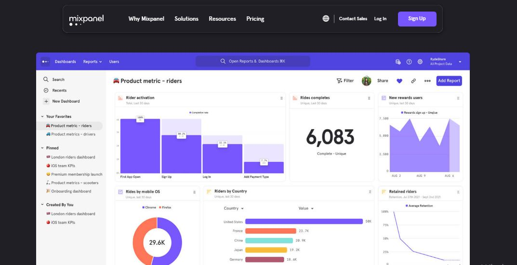
Task: Select Product metrics - drivers dashboard
Action: pos(73,134)
